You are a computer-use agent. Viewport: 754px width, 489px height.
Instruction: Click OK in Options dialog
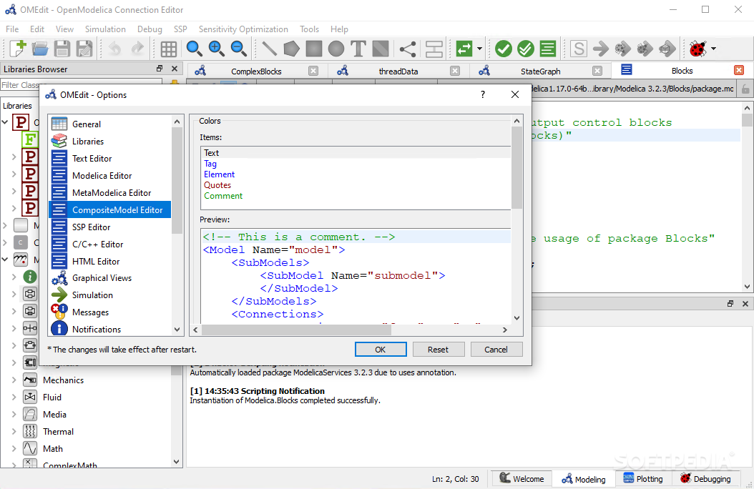[x=381, y=349]
